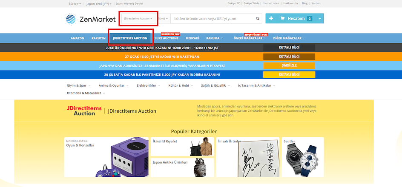The width and height of the screenshot is (402, 187).
Task: Click the plus icon button
Action: [271, 18]
